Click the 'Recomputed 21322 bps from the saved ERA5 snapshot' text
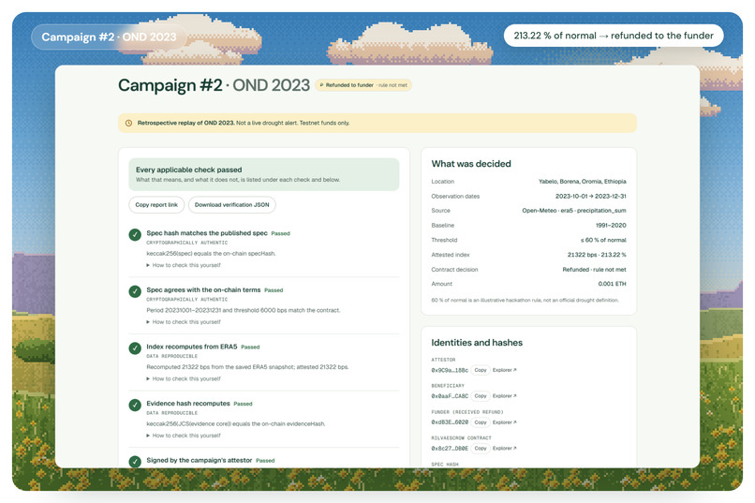The height and width of the screenshot is (503, 755). [247, 367]
